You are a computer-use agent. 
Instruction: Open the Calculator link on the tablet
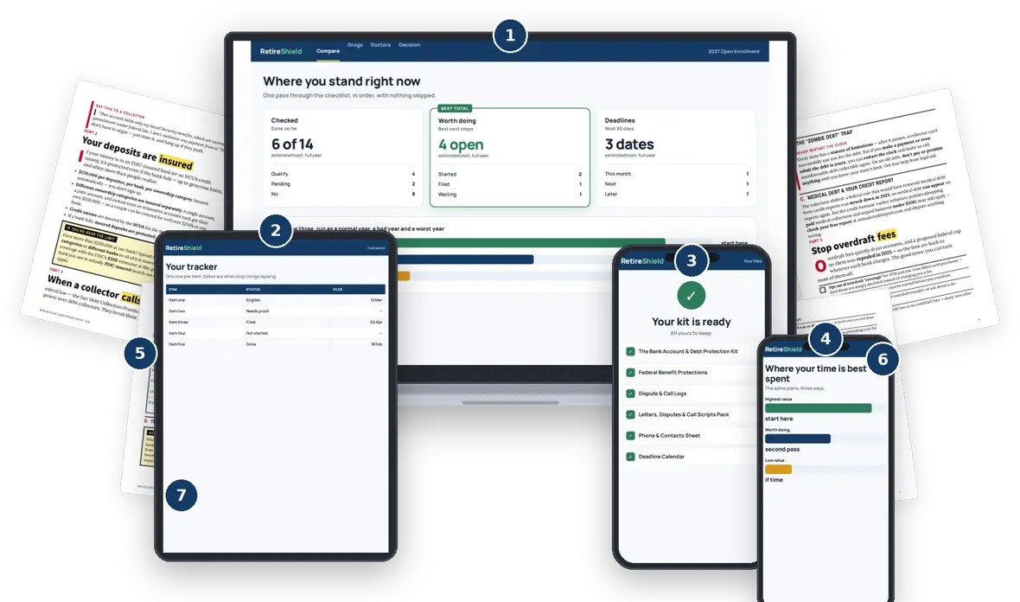(376, 248)
